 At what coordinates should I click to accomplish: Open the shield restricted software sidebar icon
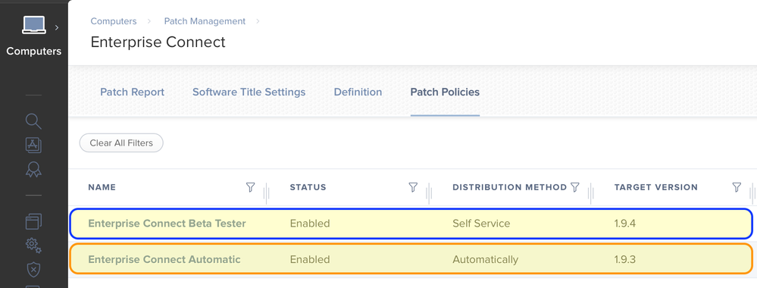pyautogui.click(x=33, y=270)
